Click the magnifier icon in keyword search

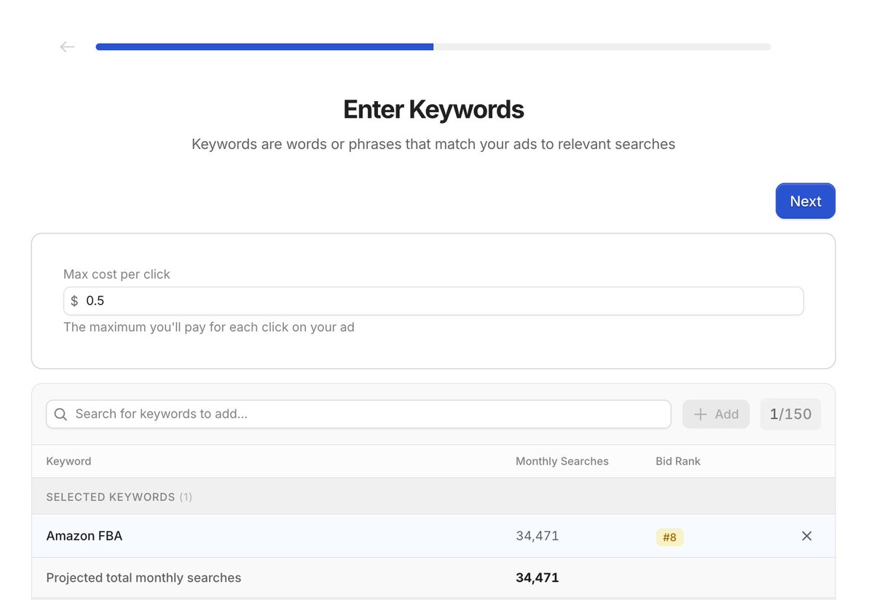[x=61, y=414]
